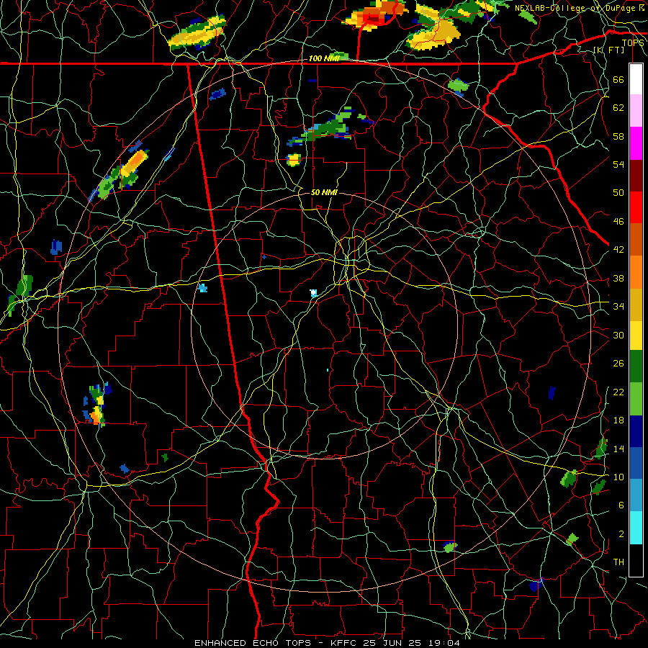648x648 pixels.
Task: Click the 46 legend value
Action: 618,222
